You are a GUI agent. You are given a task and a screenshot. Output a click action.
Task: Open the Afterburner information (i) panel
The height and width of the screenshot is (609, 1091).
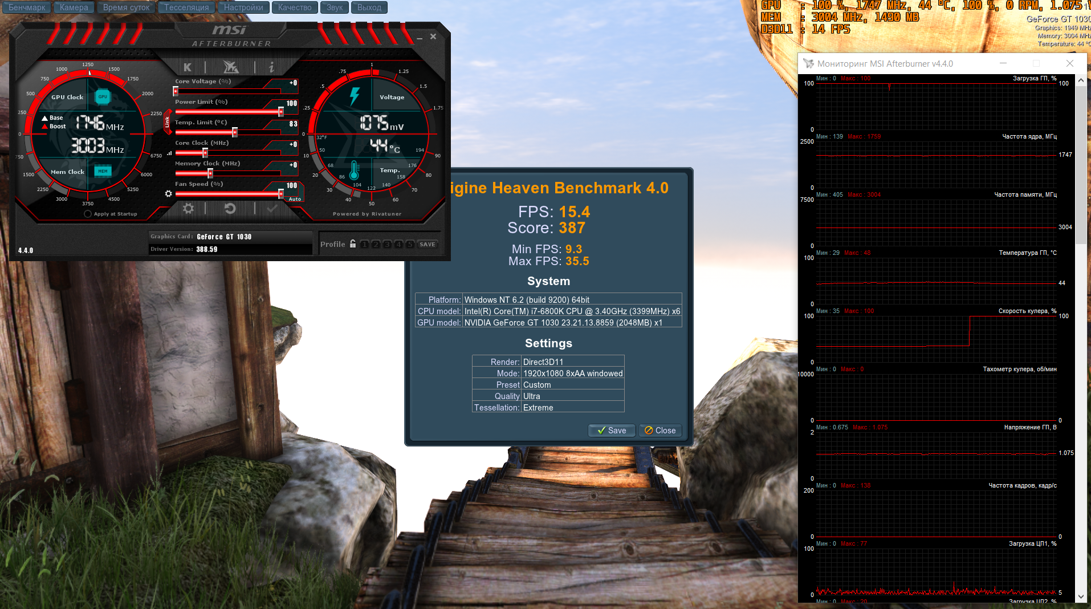[271, 67]
